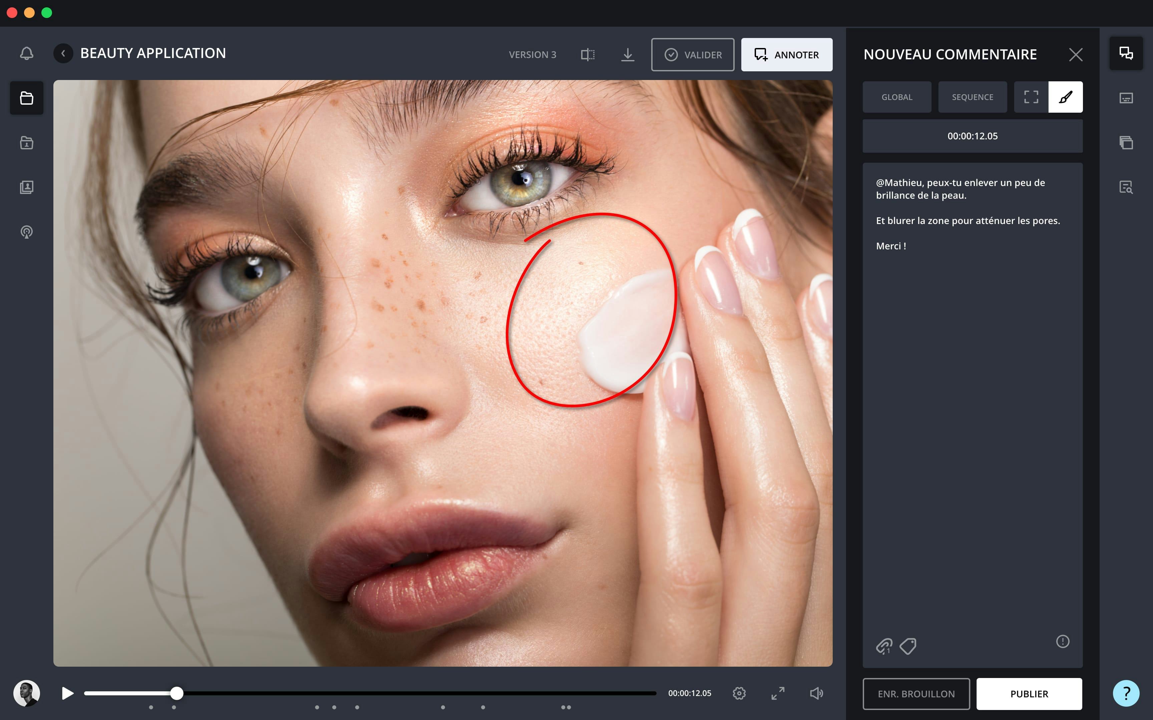Click the download arrow icon

tap(628, 55)
